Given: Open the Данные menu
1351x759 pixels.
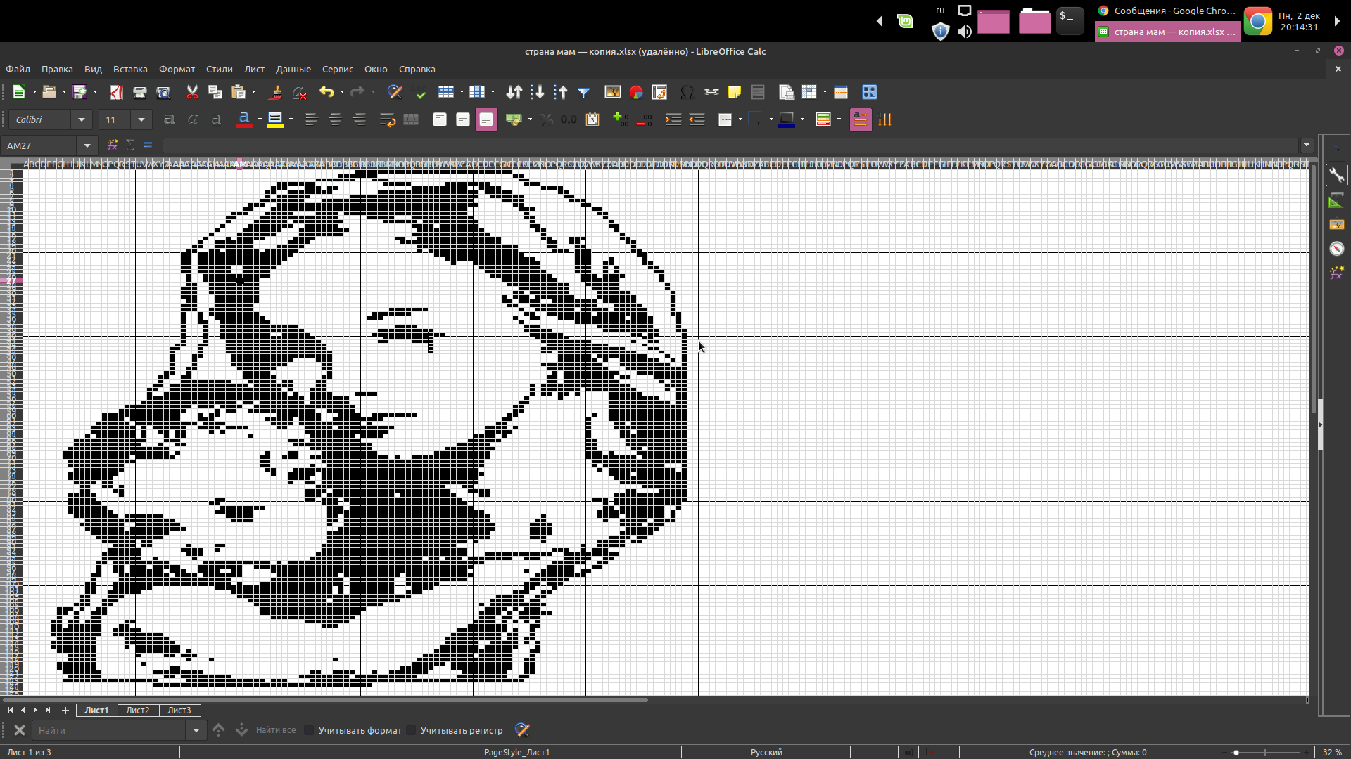Looking at the screenshot, I should pos(293,69).
